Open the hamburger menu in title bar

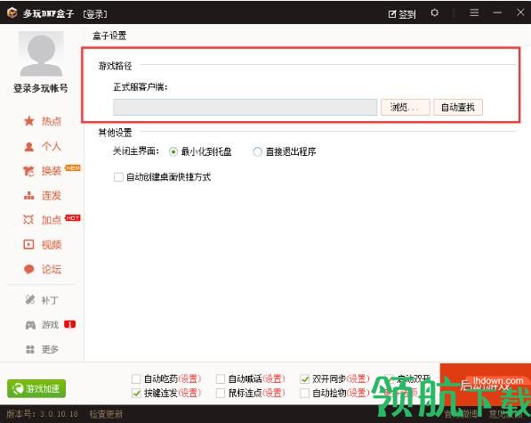pyautogui.click(x=474, y=12)
